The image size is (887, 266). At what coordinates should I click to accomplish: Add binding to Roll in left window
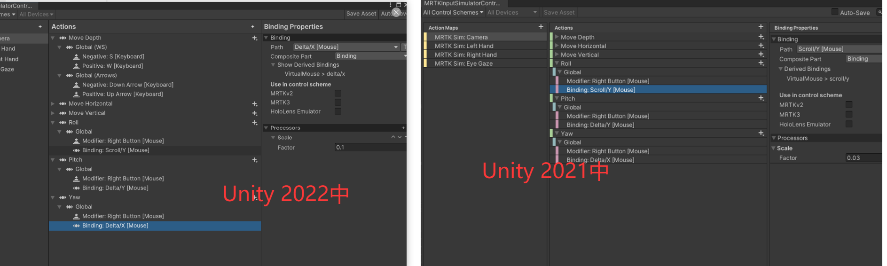tap(255, 122)
